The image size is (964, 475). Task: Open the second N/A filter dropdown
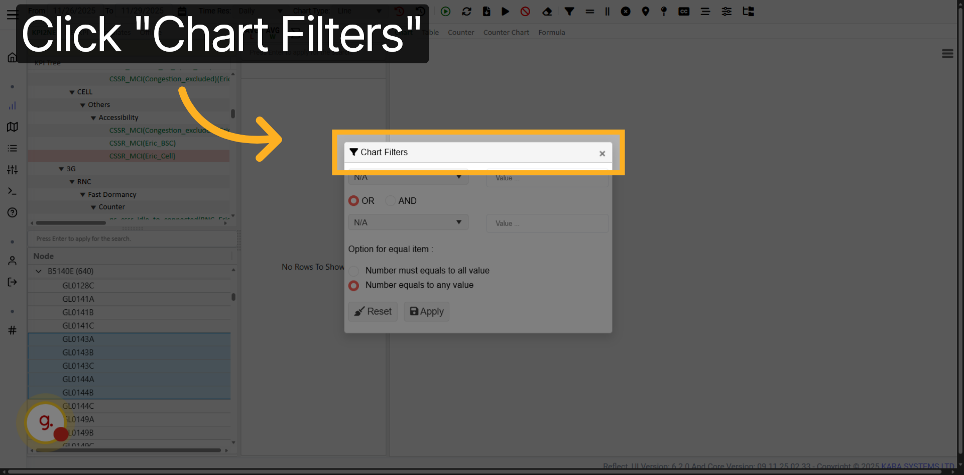click(408, 222)
